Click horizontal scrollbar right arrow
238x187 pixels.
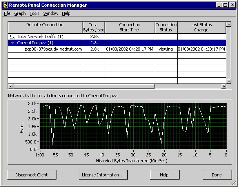tap(223, 86)
